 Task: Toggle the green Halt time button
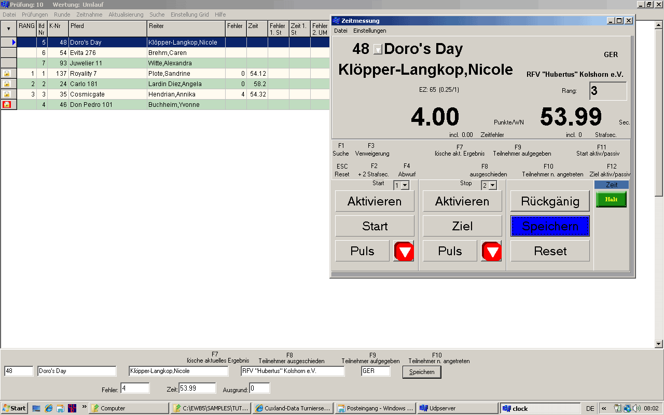pos(611,199)
